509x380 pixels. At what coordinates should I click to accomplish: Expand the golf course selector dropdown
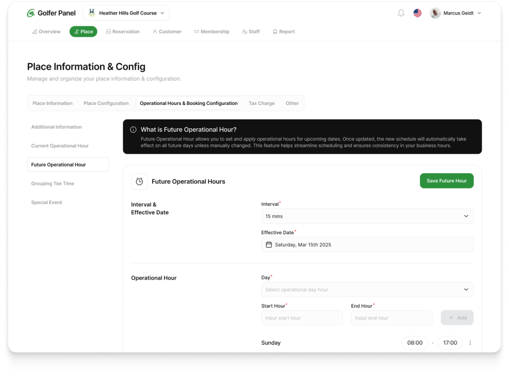126,13
